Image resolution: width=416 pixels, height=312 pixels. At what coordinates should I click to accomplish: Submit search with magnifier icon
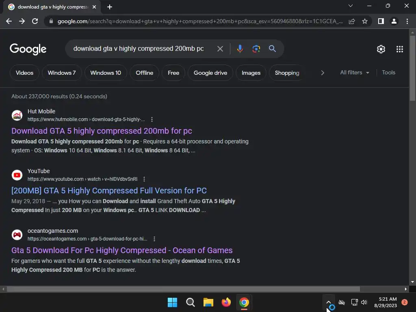[x=272, y=49]
